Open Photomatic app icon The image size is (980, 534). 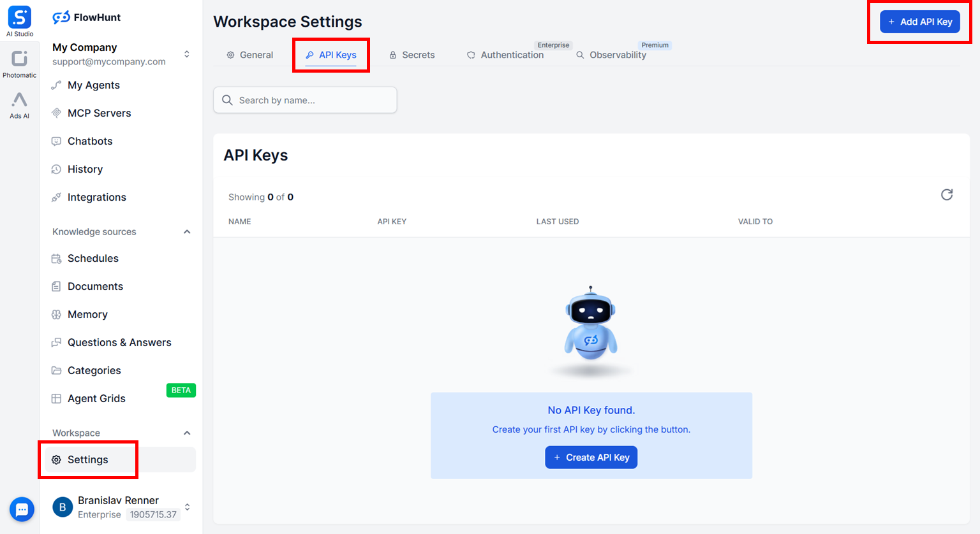coord(19,59)
